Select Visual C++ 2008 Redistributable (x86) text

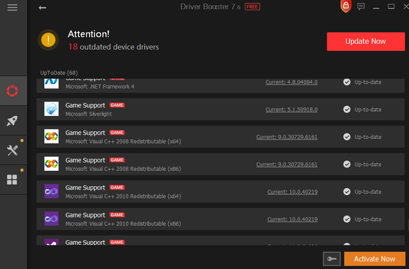pos(123,169)
